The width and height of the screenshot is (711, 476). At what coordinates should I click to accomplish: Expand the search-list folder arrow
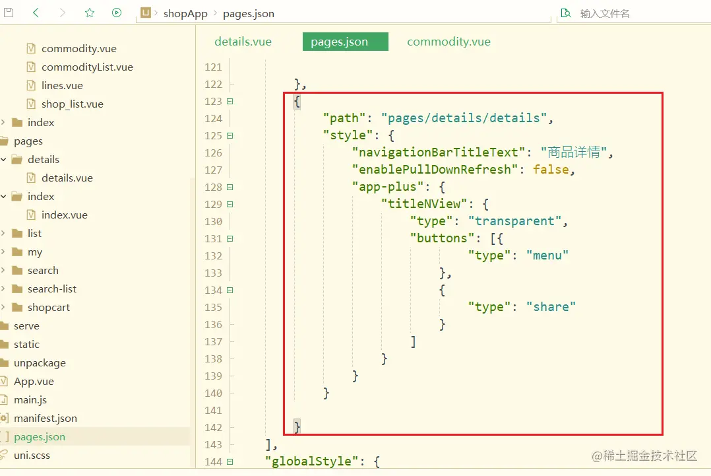[3, 289]
